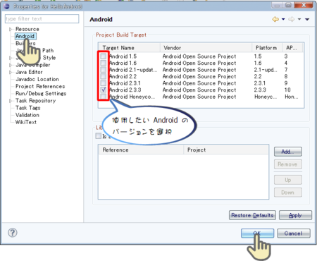Select the Android 2.2 row name
This screenshot has height=261, width=317.
click(x=123, y=76)
